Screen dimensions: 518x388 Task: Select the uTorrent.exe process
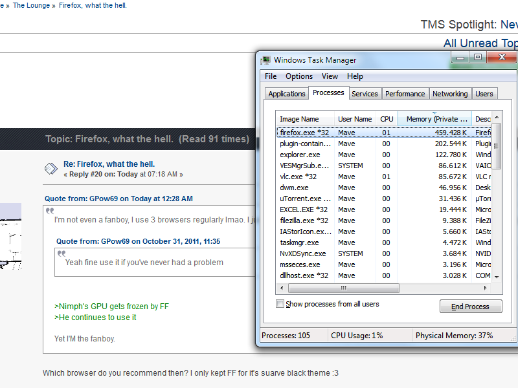(384, 199)
